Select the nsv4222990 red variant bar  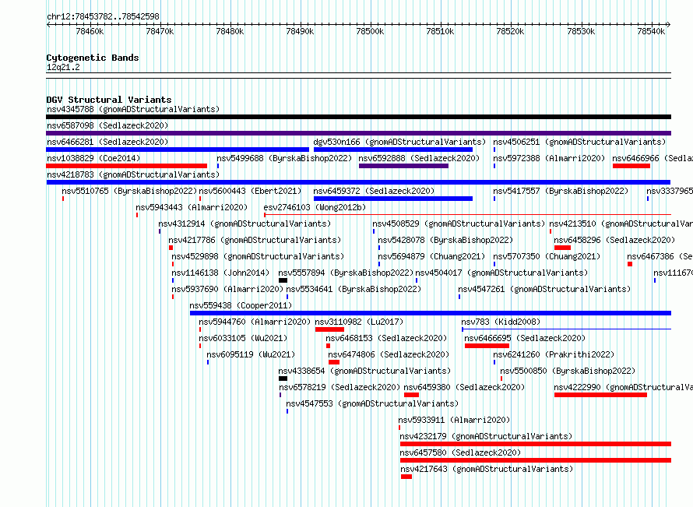(600, 395)
